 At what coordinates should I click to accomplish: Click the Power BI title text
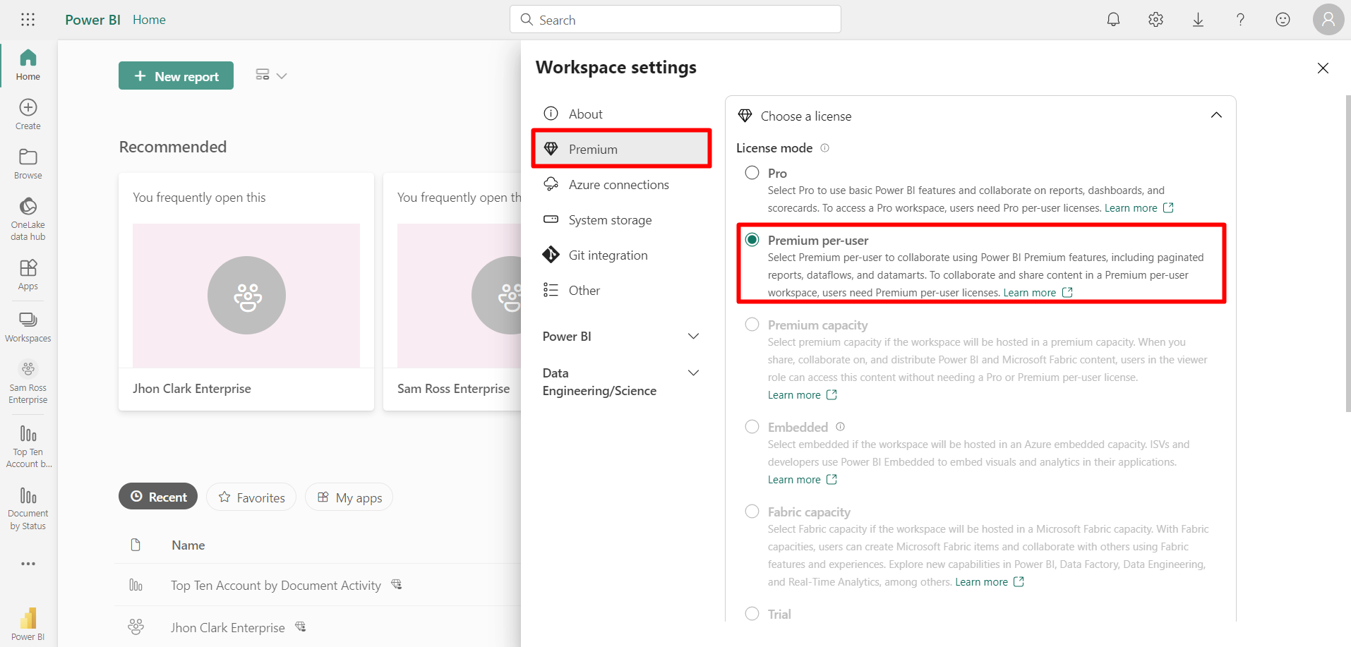tap(92, 20)
